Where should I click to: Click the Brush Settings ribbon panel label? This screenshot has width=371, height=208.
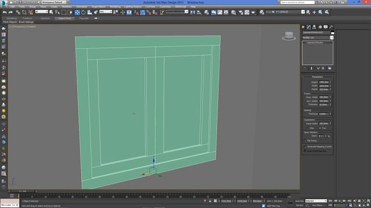[26, 22]
